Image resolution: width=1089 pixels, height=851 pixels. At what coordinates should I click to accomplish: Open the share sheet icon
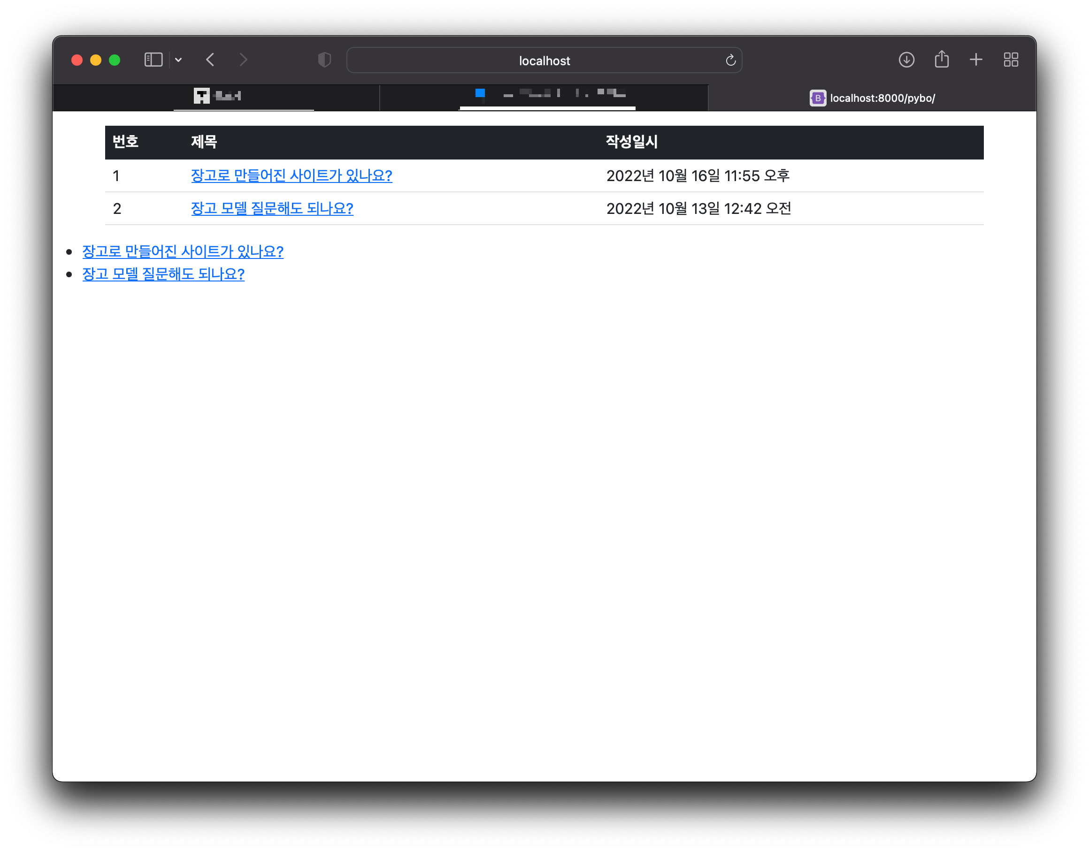point(942,59)
